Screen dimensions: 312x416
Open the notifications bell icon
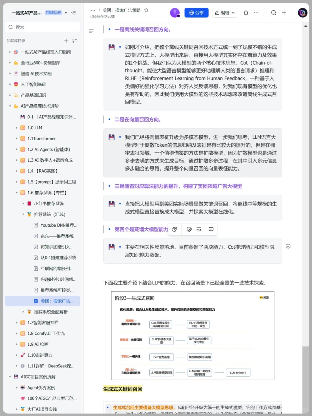pos(246,13)
